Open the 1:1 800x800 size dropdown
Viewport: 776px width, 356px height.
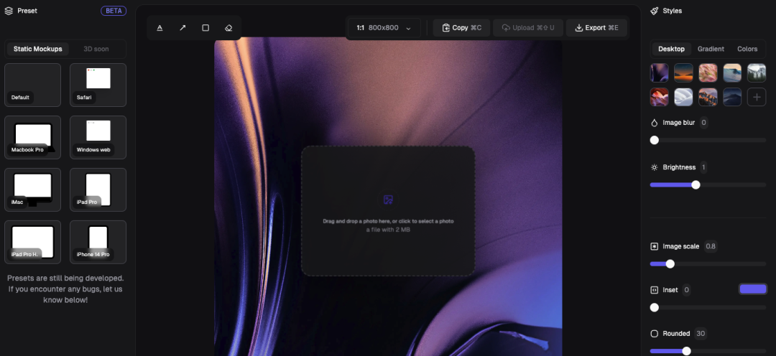[x=384, y=28]
